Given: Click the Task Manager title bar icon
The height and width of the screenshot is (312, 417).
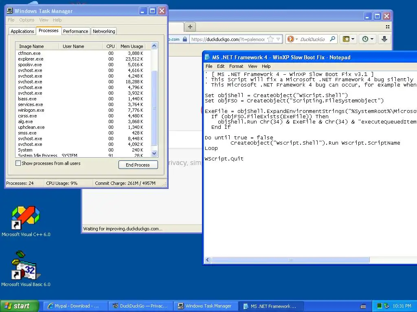Looking at the screenshot, I should [x=10, y=11].
